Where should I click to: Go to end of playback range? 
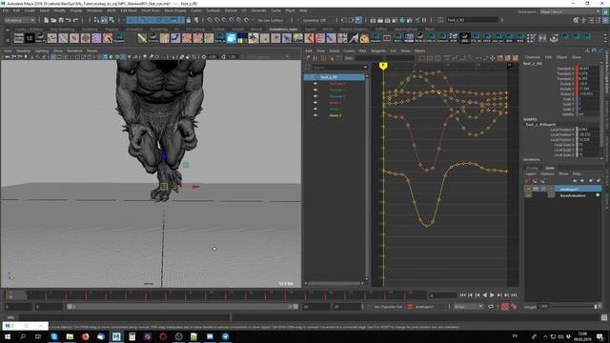[x=514, y=295]
